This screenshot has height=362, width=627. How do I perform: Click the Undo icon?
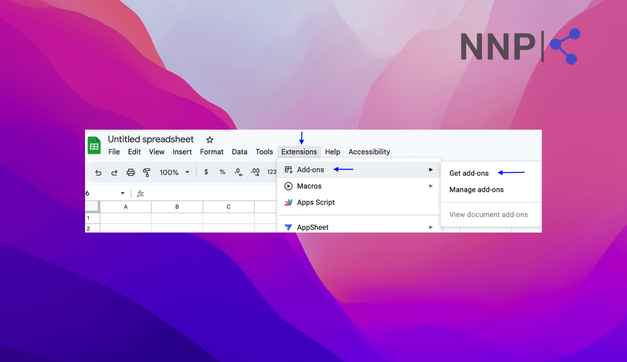click(x=98, y=172)
